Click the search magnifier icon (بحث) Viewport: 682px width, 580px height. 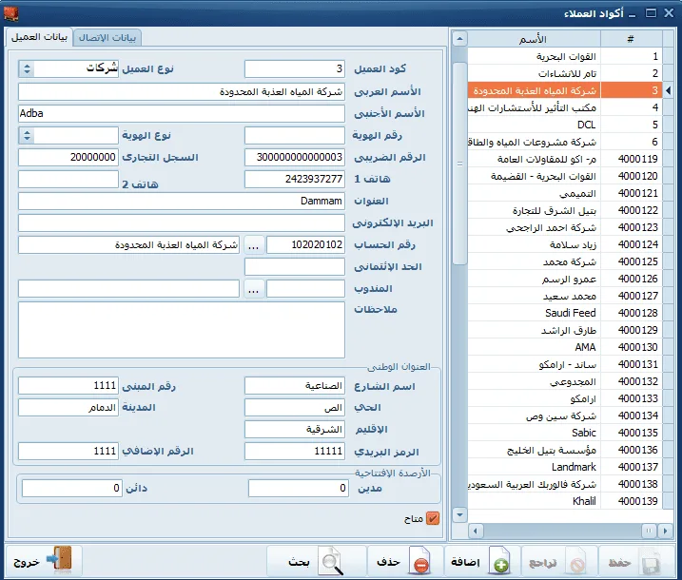tap(330, 561)
